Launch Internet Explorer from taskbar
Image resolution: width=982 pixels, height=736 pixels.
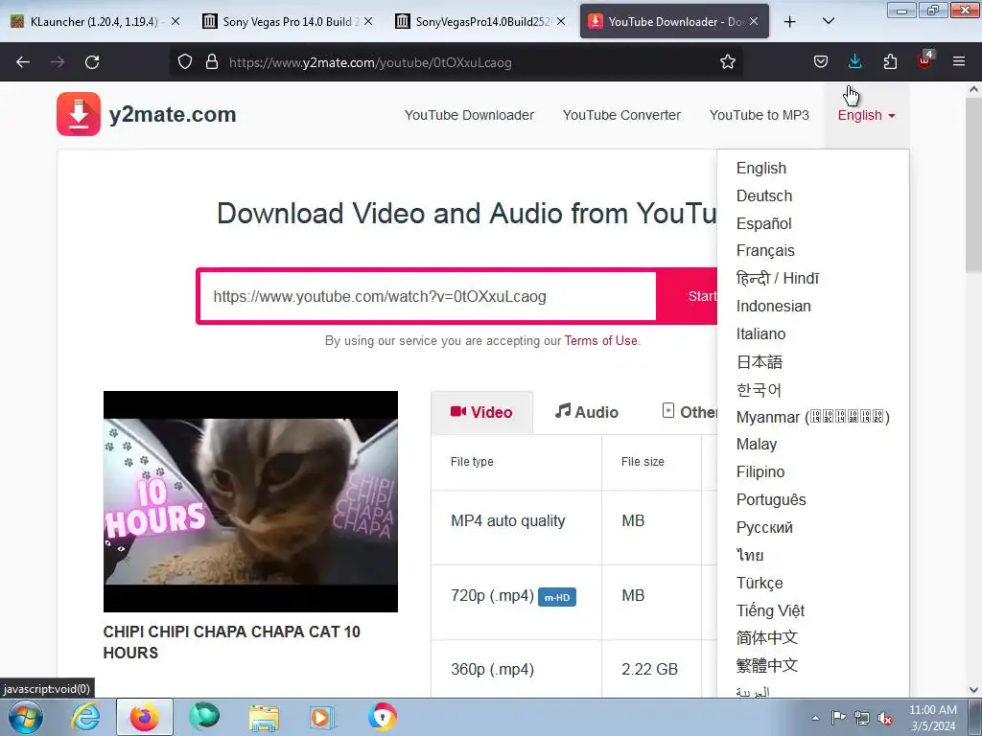(85, 717)
